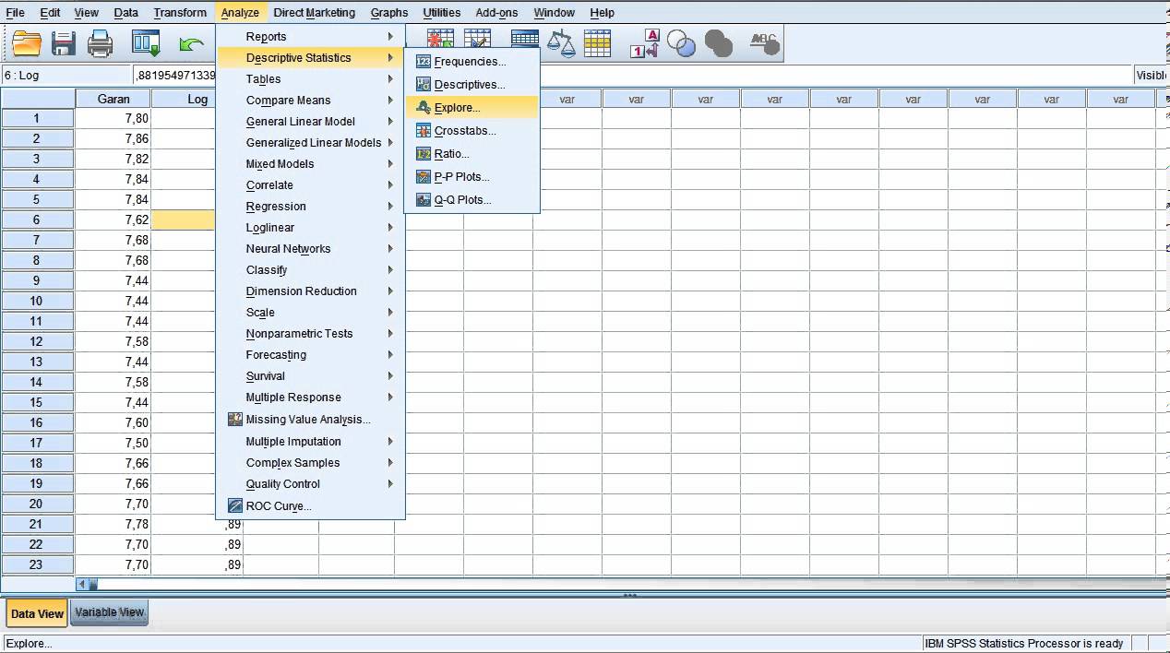Image resolution: width=1170 pixels, height=653 pixels.
Task: Open the Help menu
Action: (602, 13)
